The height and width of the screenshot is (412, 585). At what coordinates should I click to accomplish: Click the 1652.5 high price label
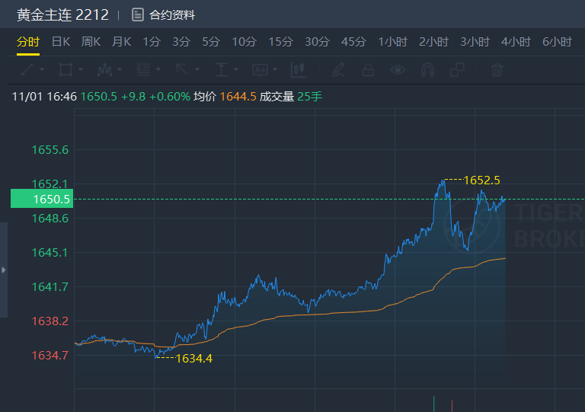[x=481, y=180]
